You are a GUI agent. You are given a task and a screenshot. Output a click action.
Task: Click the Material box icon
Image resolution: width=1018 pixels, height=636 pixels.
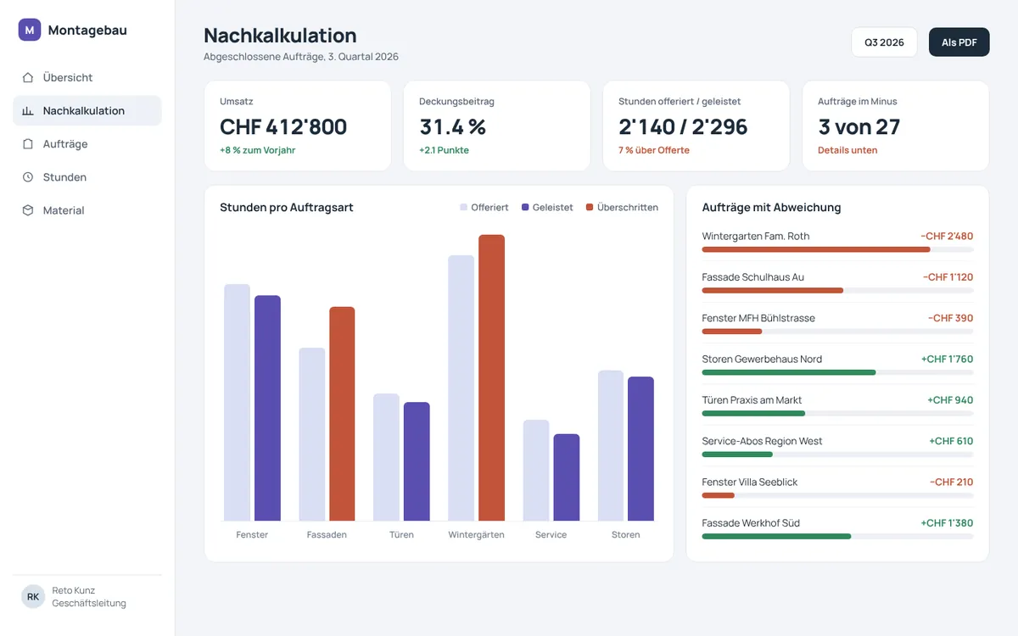28,210
